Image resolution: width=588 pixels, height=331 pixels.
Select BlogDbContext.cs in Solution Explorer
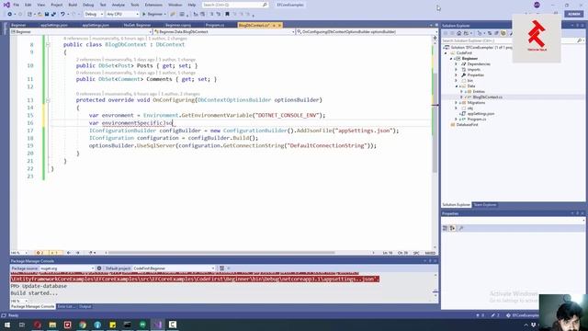(487, 97)
